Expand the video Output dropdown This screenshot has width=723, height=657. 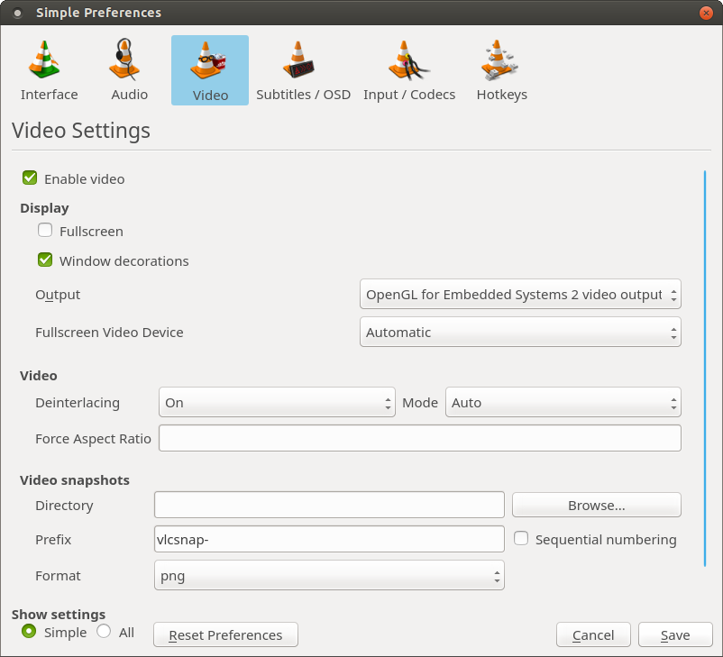coord(520,295)
